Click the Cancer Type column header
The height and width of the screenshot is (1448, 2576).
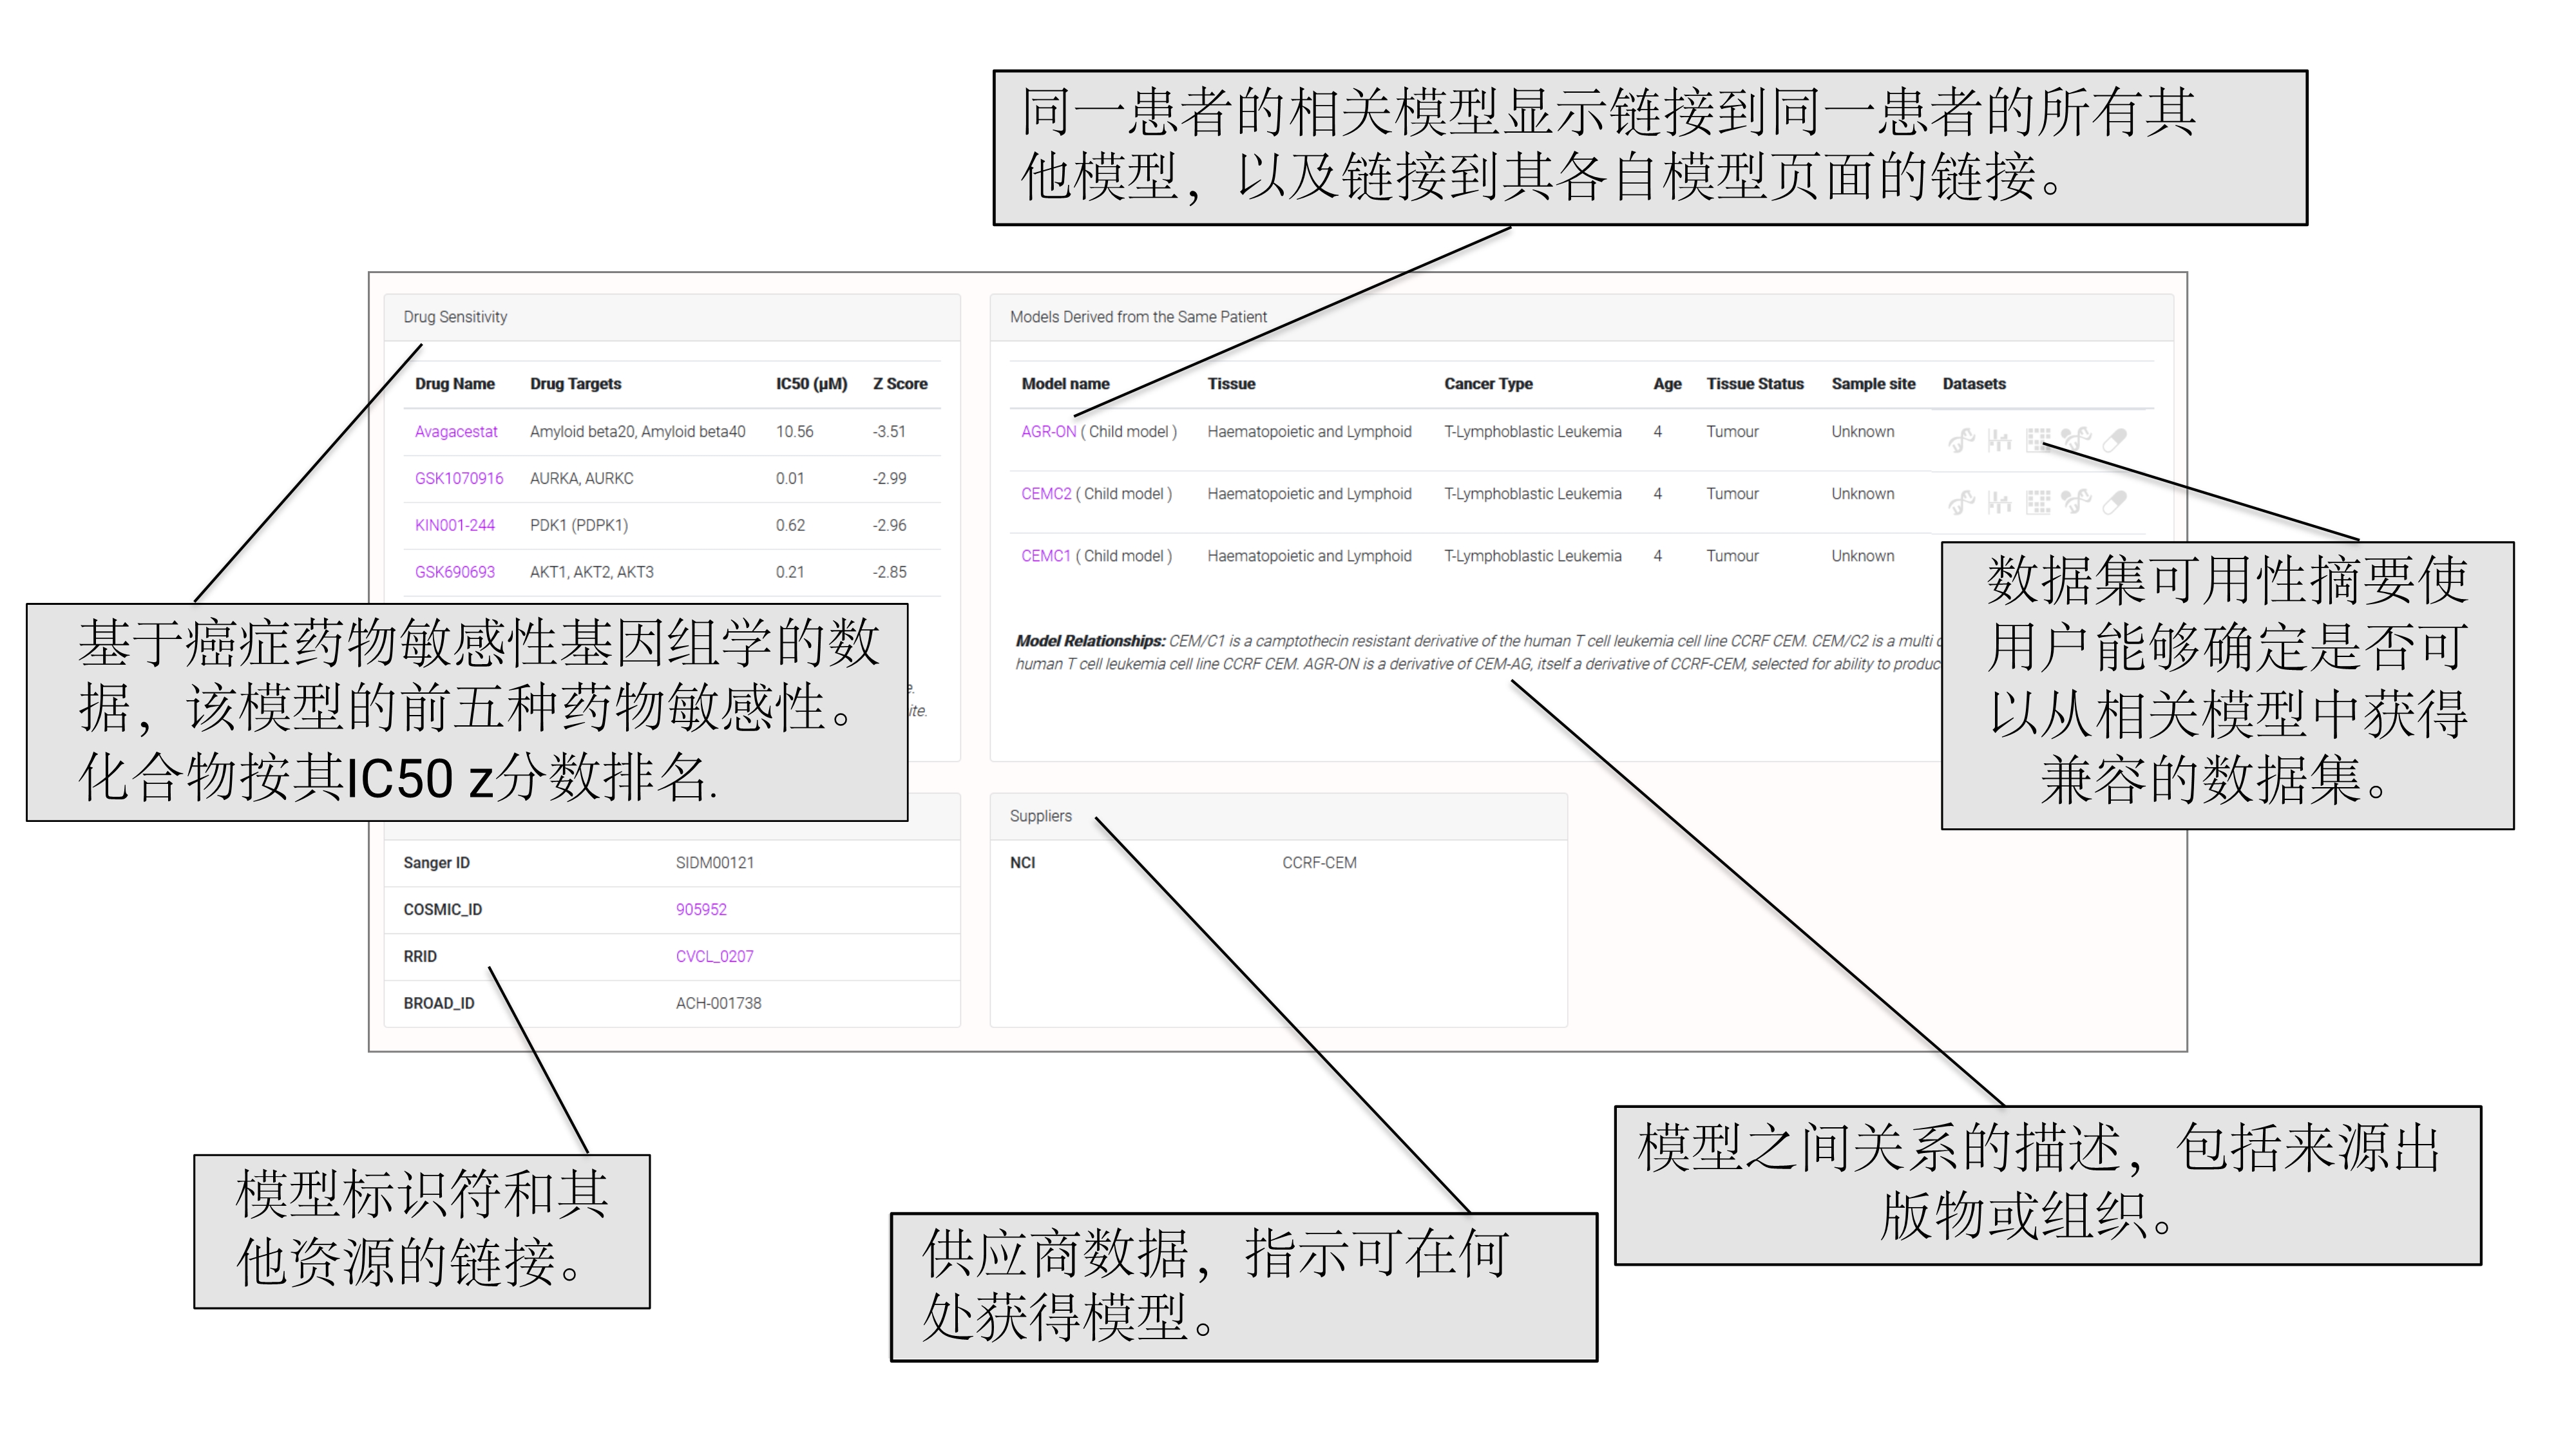[x=1488, y=384]
